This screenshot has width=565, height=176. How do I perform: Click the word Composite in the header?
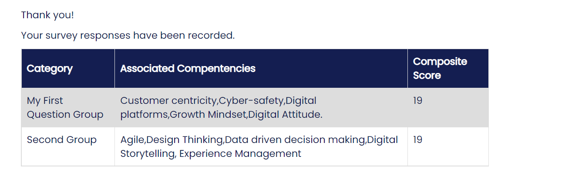(440, 62)
